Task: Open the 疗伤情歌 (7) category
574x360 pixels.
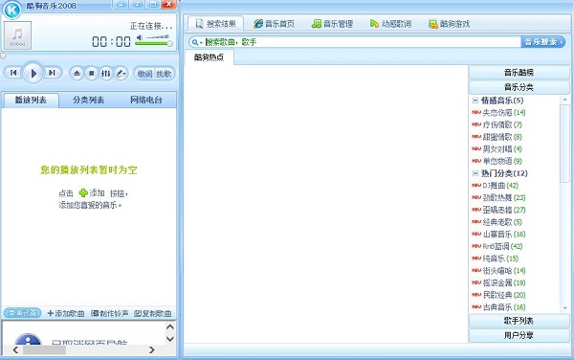Action: point(502,124)
